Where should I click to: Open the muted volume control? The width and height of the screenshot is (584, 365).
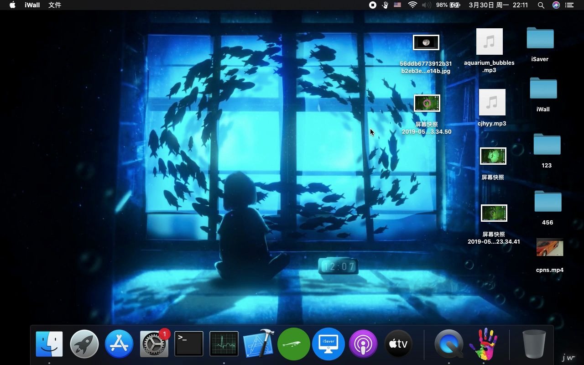tap(426, 5)
